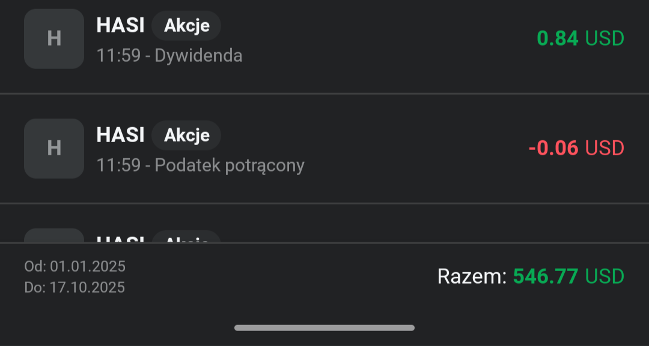Tap the partially hidden H icon in third row
The height and width of the screenshot is (346, 649).
[54, 236]
